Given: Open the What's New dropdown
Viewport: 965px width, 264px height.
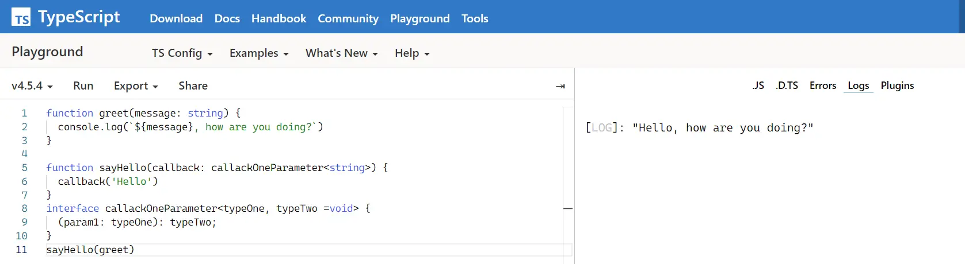Looking at the screenshot, I should pos(342,53).
